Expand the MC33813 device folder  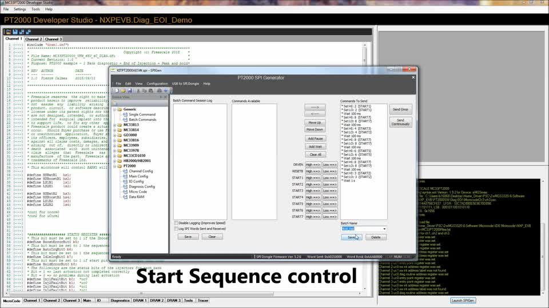(x=114, y=124)
